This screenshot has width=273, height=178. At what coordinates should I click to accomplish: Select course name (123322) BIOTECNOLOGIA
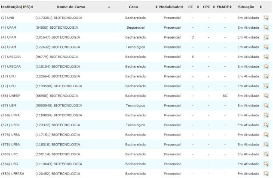[x=58, y=125]
